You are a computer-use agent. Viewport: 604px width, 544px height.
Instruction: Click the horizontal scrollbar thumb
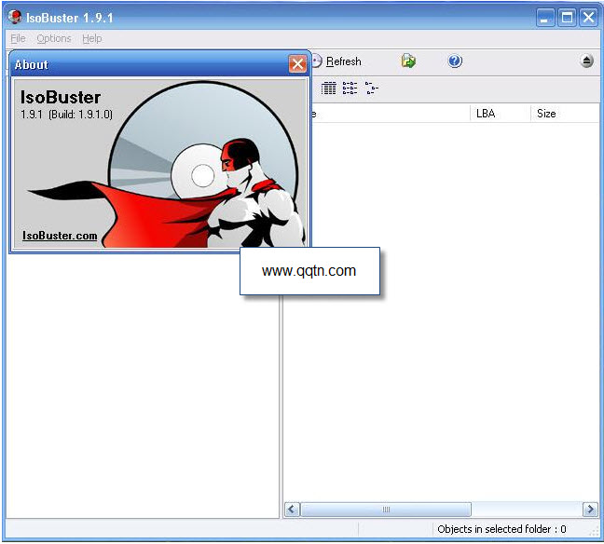pos(386,510)
